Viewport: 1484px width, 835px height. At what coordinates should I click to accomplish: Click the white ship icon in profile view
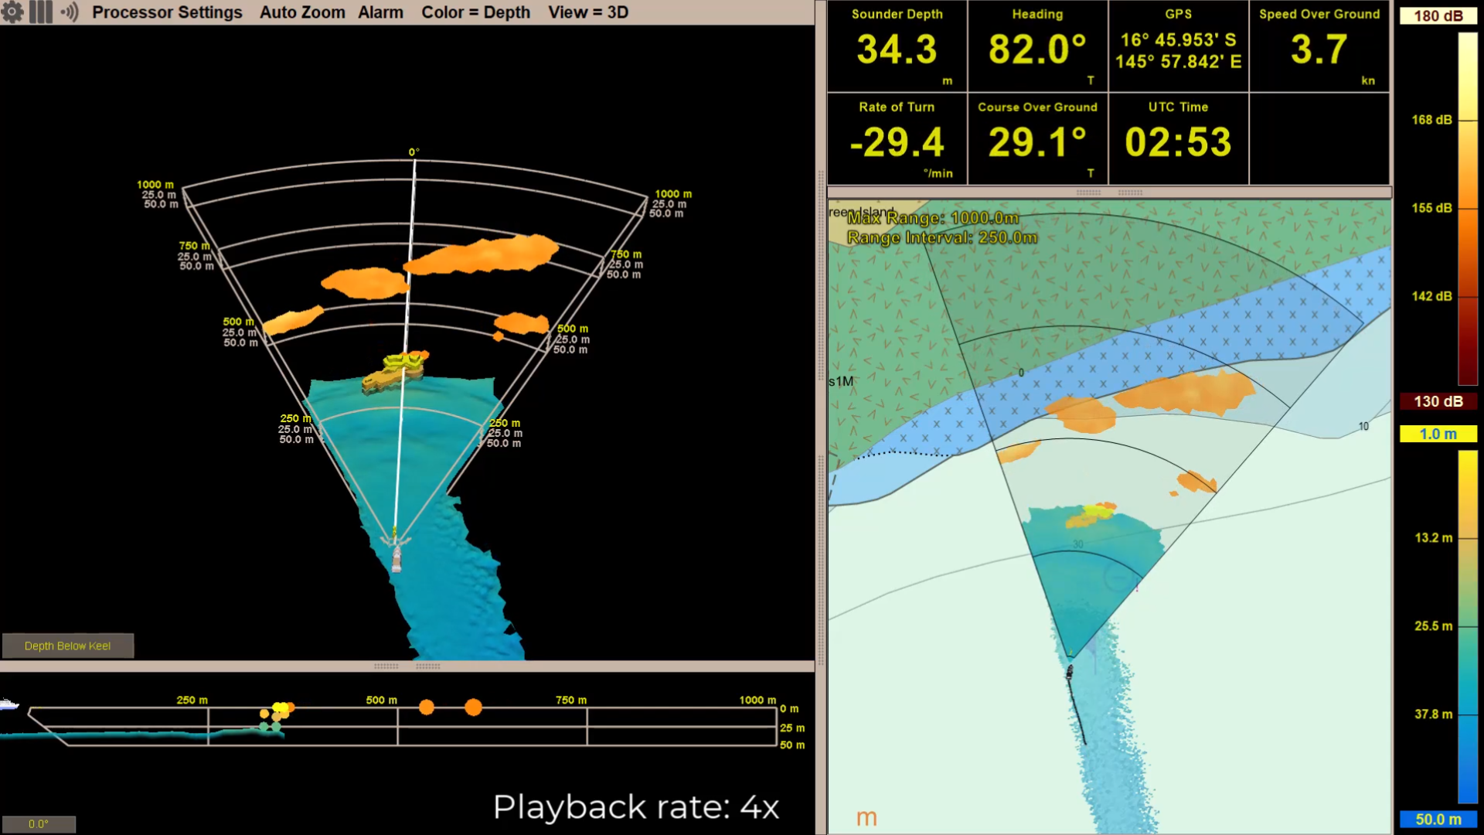[x=9, y=704]
